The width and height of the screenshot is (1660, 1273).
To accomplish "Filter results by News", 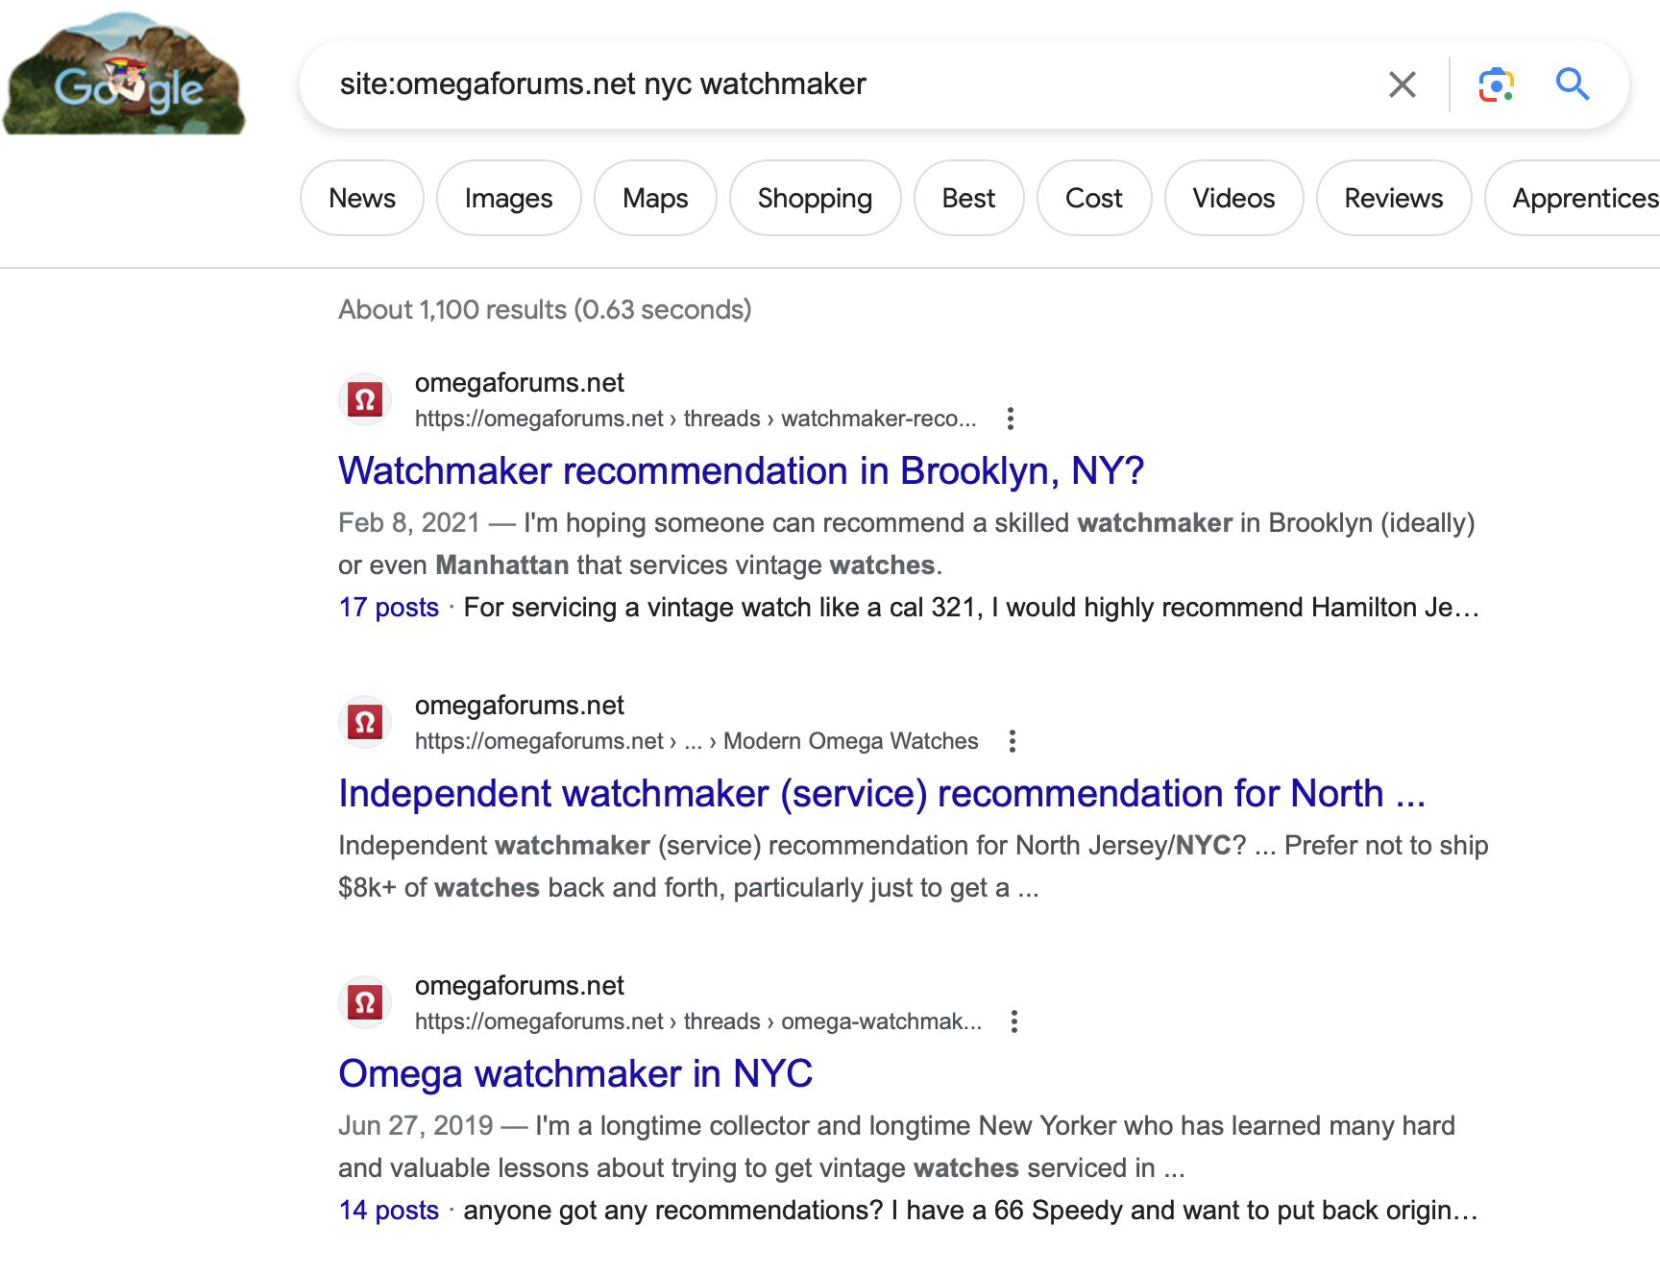I will (x=362, y=198).
